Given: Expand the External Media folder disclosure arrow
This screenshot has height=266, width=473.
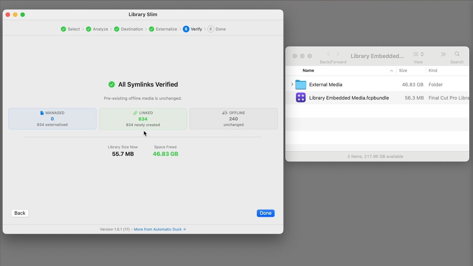Looking at the screenshot, I should pos(292,85).
